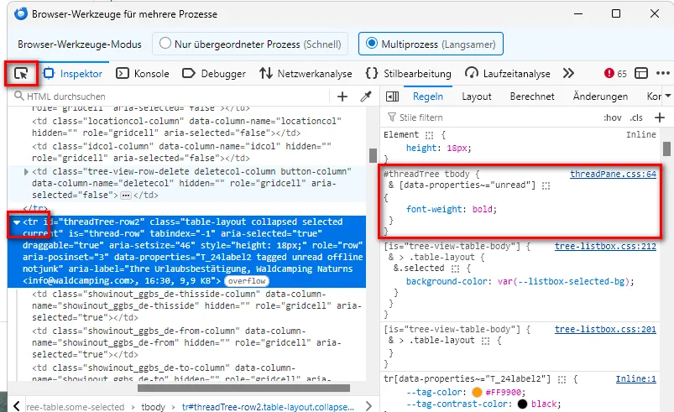Viewport: 674px width, 412px height.
Task: Open the Berechnet tab
Action: (532, 96)
